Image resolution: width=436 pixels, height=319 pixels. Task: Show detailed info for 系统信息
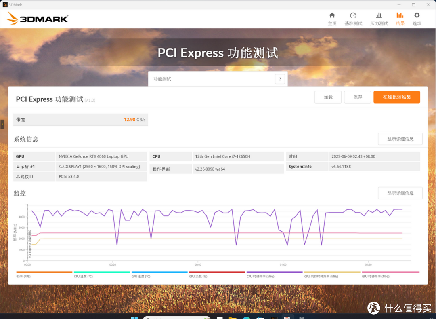[400, 139]
